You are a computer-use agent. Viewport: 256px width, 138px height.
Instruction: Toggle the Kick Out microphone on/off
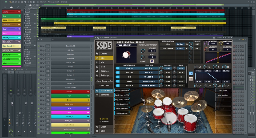tap(118, 72)
